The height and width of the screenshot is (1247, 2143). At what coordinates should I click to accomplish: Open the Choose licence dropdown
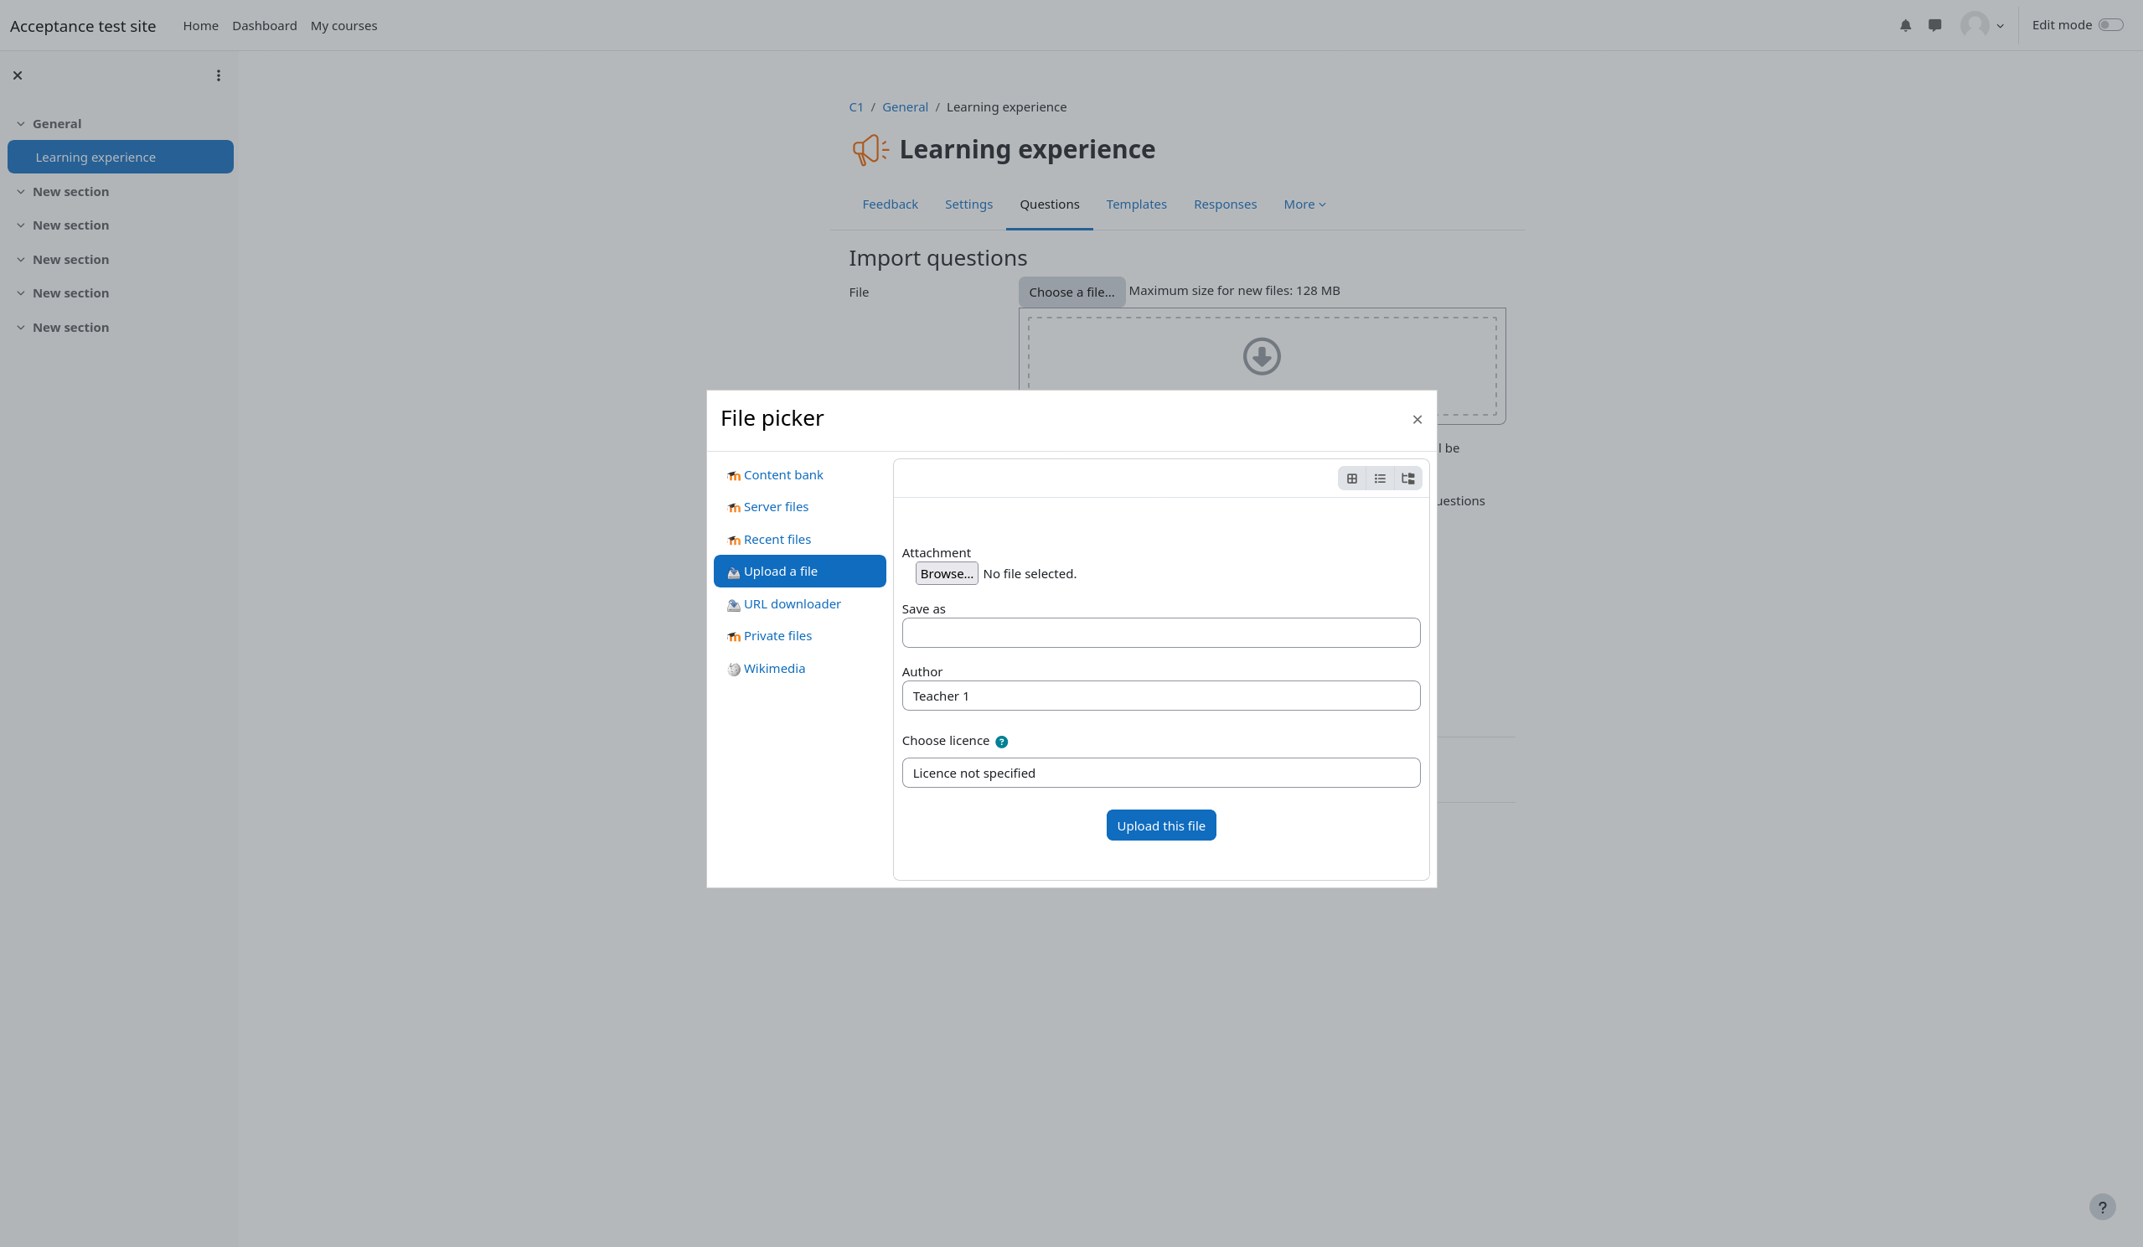1160,773
